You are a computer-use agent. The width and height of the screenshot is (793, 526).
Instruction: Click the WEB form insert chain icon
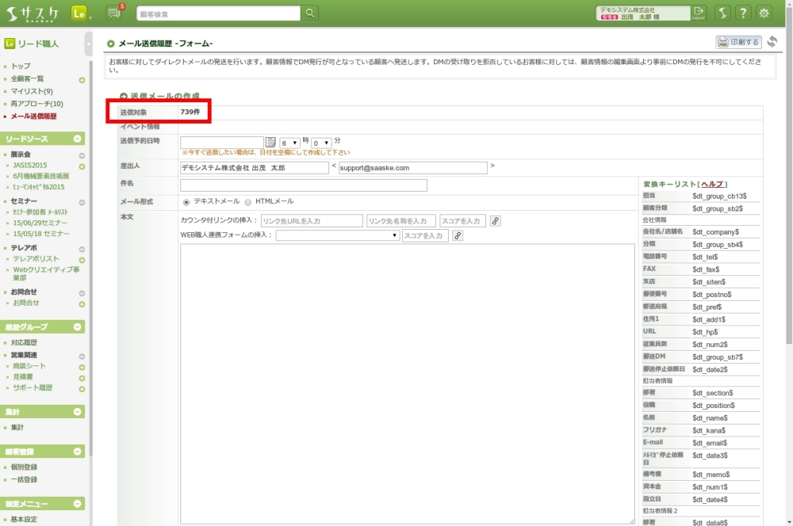click(x=458, y=236)
